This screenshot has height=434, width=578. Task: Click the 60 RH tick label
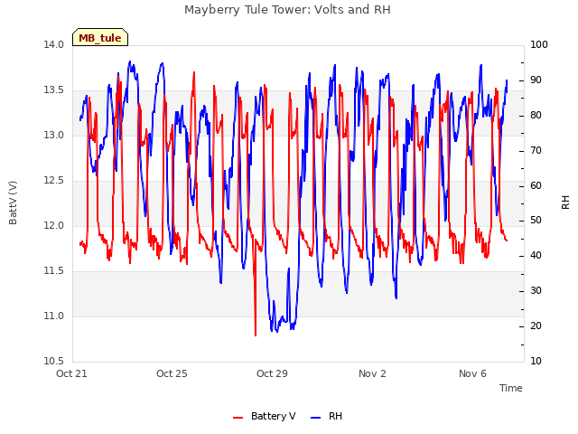point(536,185)
